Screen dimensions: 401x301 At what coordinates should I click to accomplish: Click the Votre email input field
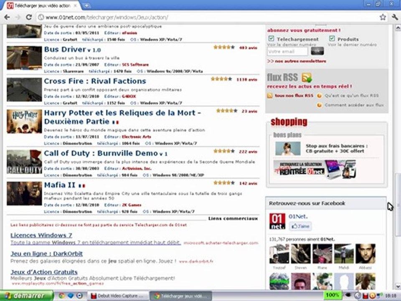tap(287, 51)
